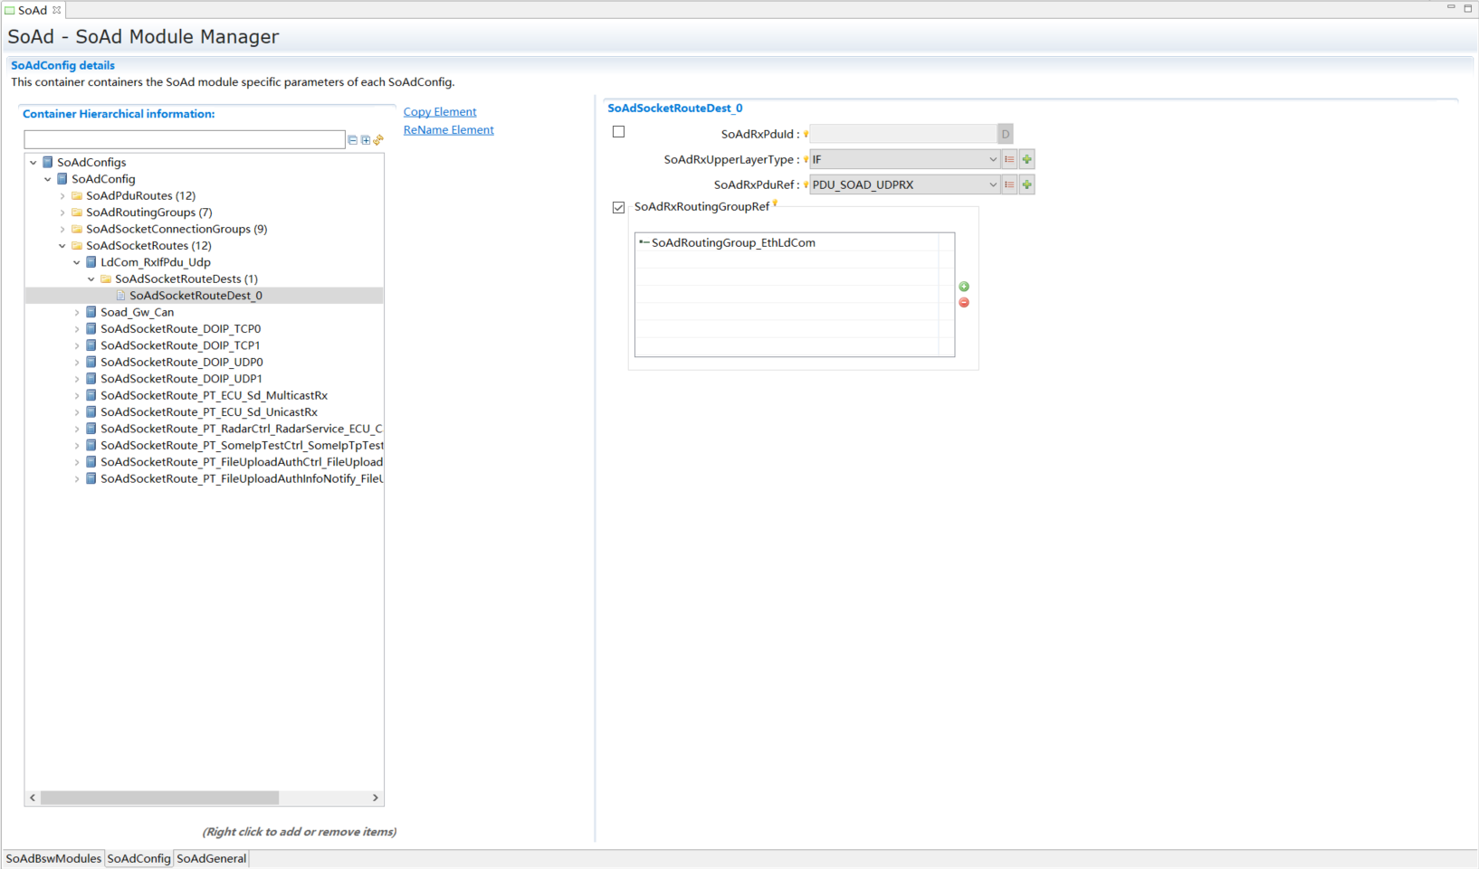This screenshot has height=869, width=1479.
Task: Enable the SoAdRxPduId checkbox
Action: coord(619,132)
